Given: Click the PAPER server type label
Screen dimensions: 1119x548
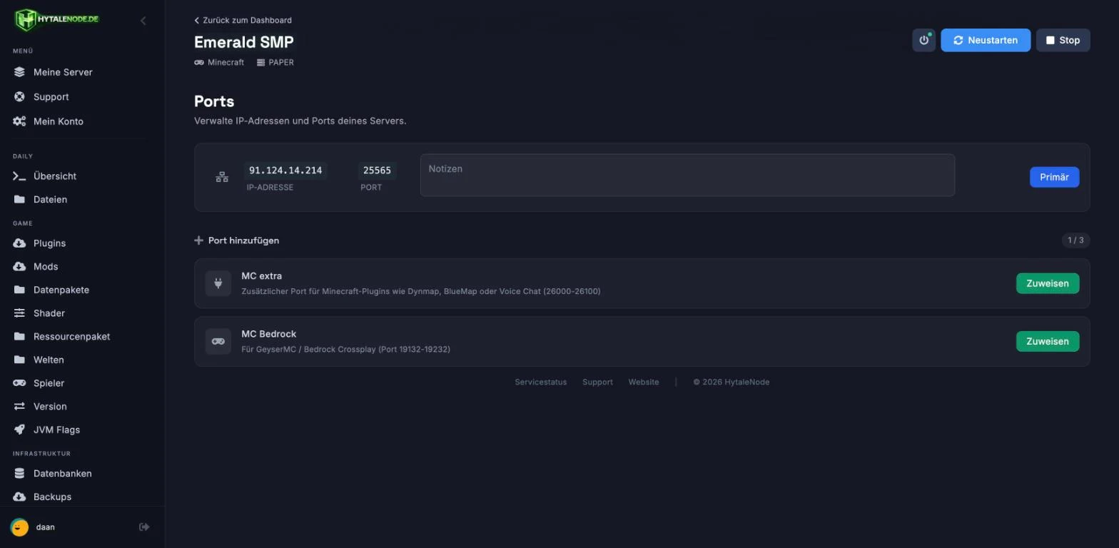Looking at the screenshot, I should pyautogui.click(x=275, y=62).
